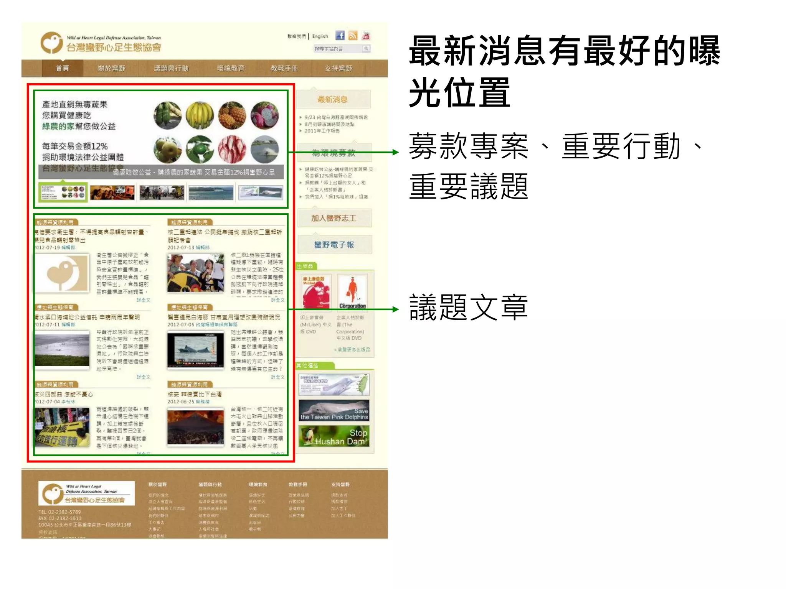Open the English language link
The width and height of the screenshot is (786, 589).
[x=320, y=36]
